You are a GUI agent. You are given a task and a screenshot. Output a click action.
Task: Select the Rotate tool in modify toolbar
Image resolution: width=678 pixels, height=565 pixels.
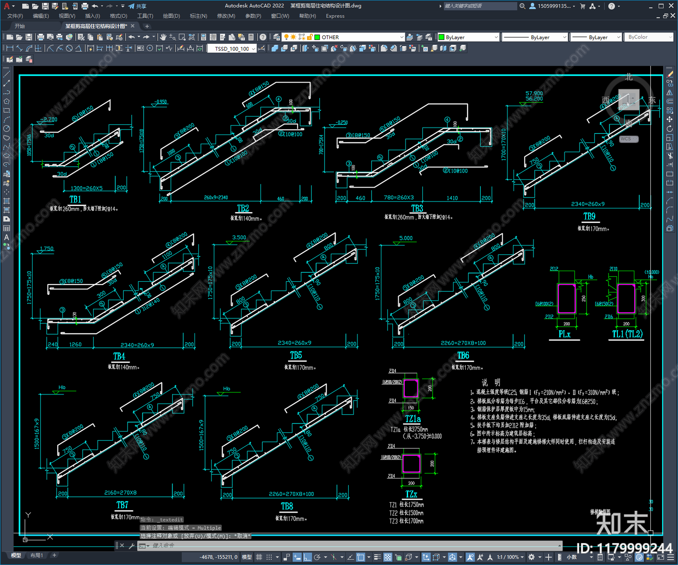(x=670, y=129)
